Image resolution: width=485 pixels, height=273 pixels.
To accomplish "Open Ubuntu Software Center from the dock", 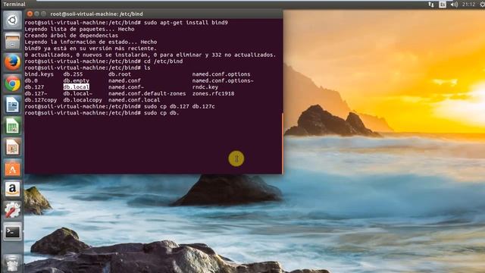I will tap(12, 168).
